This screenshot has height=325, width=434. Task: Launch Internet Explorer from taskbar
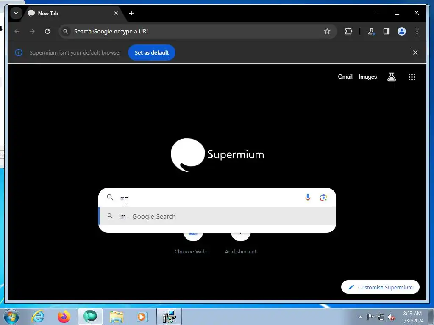coord(38,317)
